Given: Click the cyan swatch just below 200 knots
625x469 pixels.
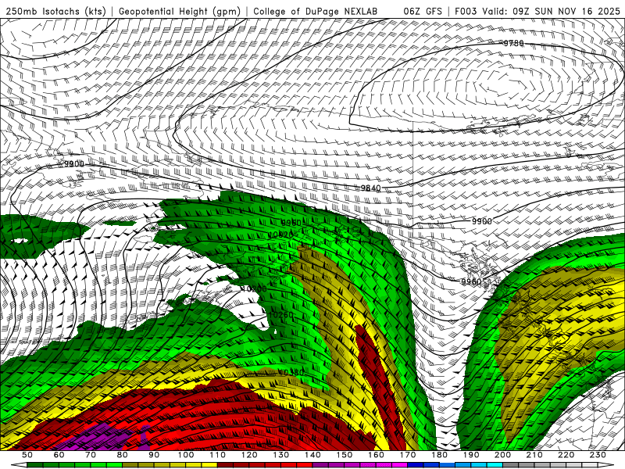Looking at the screenshot, I should coord(495,465).
